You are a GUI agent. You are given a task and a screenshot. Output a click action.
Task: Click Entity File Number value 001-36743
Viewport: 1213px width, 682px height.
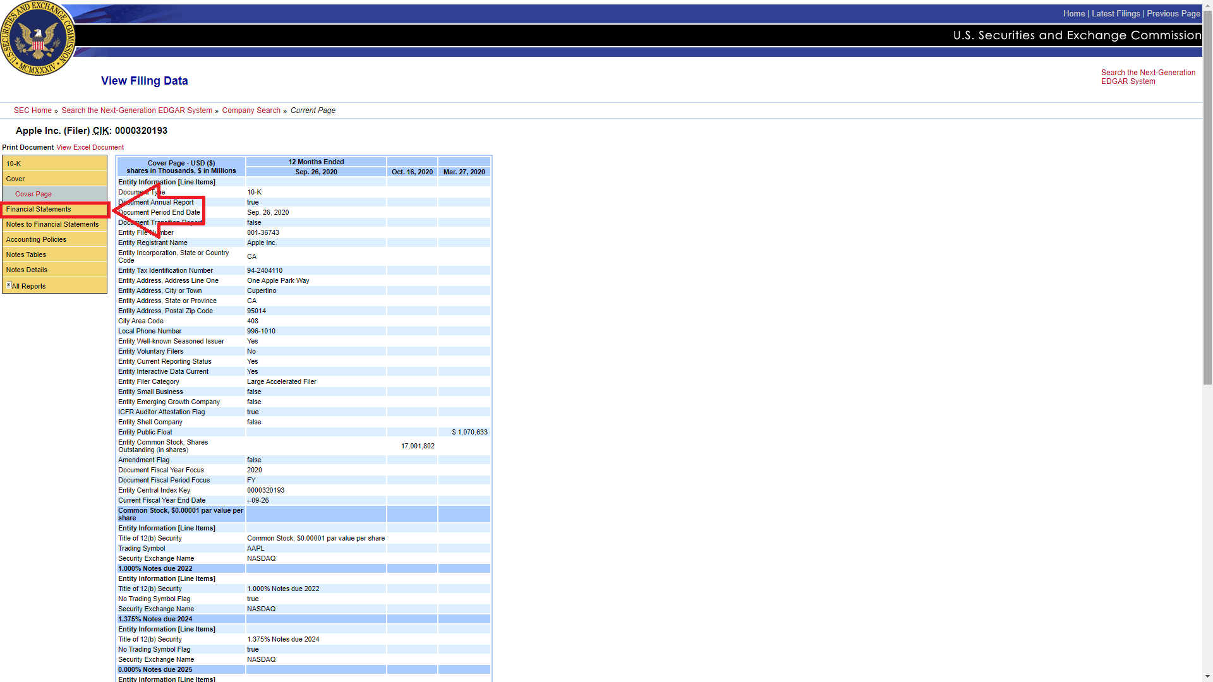click(x=263, y=232)
